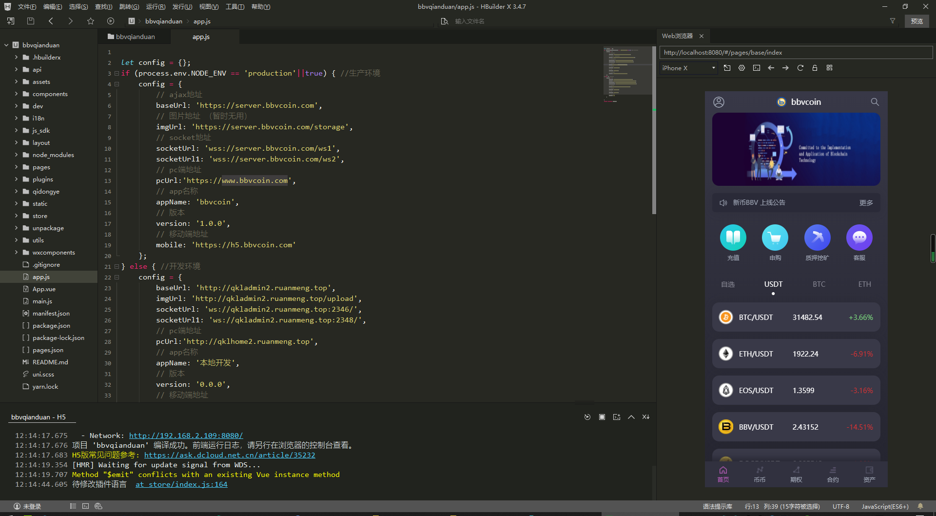Click 更多 on the announcement bar
Viewport: 936px width, 516px height.
(x=866, y=202)
